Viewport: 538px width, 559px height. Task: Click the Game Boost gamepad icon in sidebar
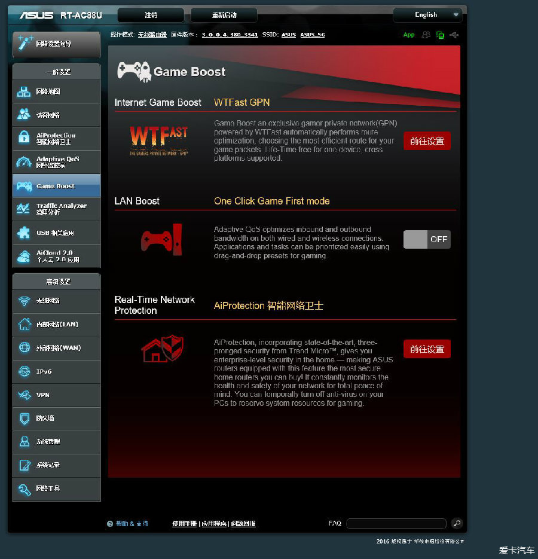tap(24, 186)
